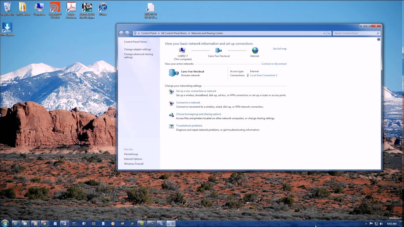Screen dimensions: 404x227
Task: Click the Windows Start orb
Action: pyautogui.click(x=5, y=223)
